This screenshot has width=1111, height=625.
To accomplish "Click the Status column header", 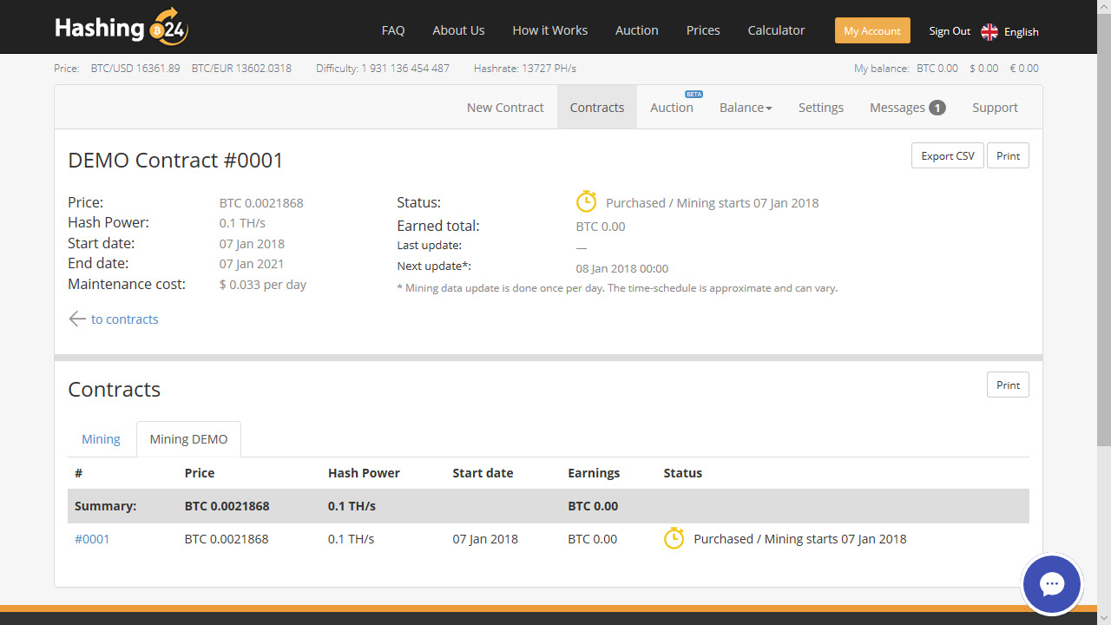I will pos(682,473).
